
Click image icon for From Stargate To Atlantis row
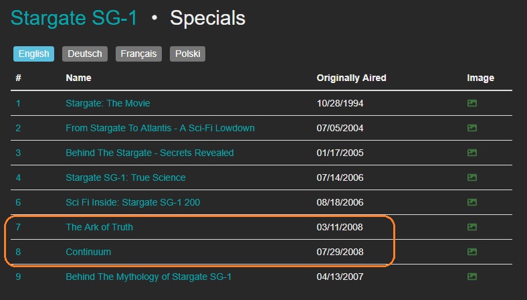[471, 128]
